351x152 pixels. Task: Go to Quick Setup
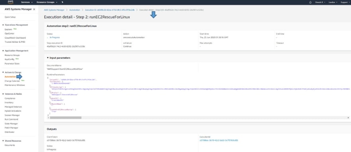pyautogui.click(x=10, y=17)
